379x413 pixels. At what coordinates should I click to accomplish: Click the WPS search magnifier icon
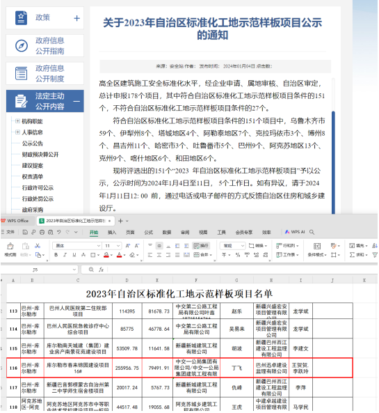312,233
